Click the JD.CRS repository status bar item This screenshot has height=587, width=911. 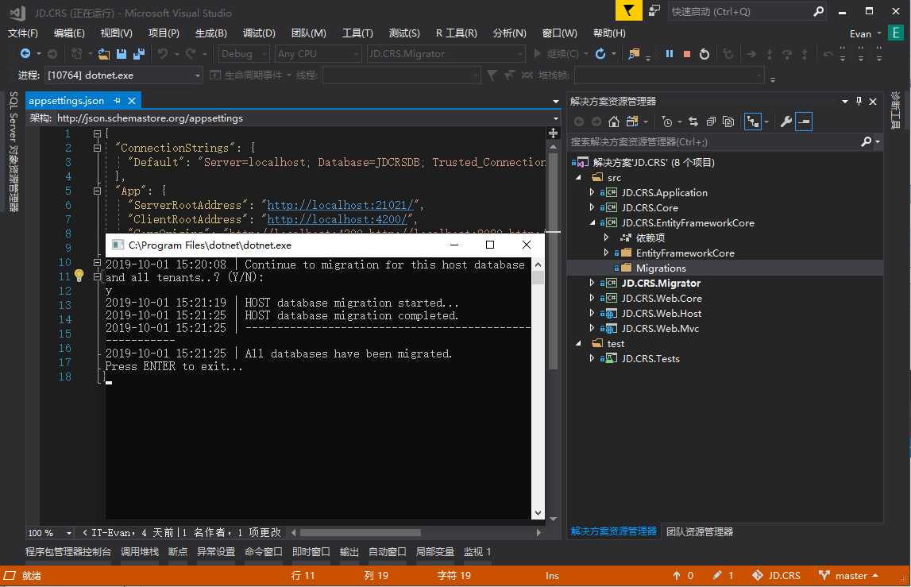click(x=776, y=575)
